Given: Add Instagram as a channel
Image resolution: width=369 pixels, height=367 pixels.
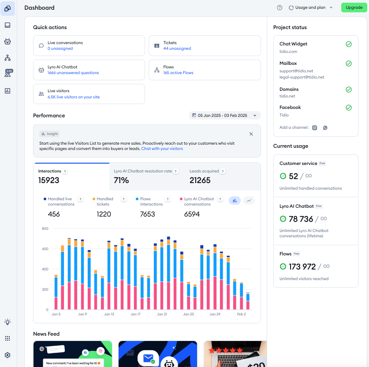Looking at the screenshot, I should coord(314,127).
